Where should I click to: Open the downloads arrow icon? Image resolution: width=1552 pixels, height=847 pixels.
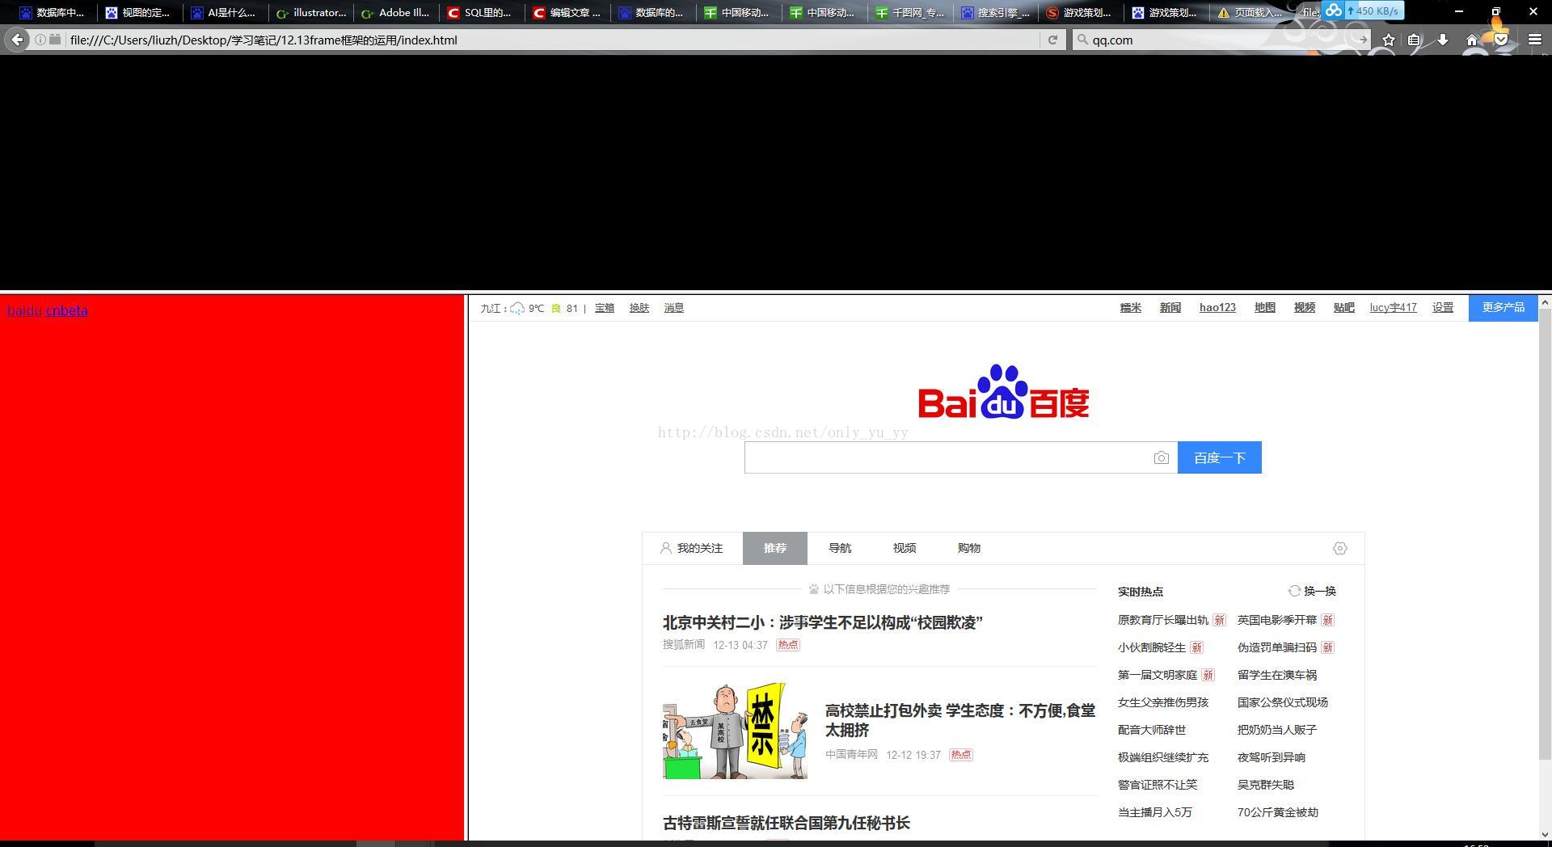(x=1443, y=40)
